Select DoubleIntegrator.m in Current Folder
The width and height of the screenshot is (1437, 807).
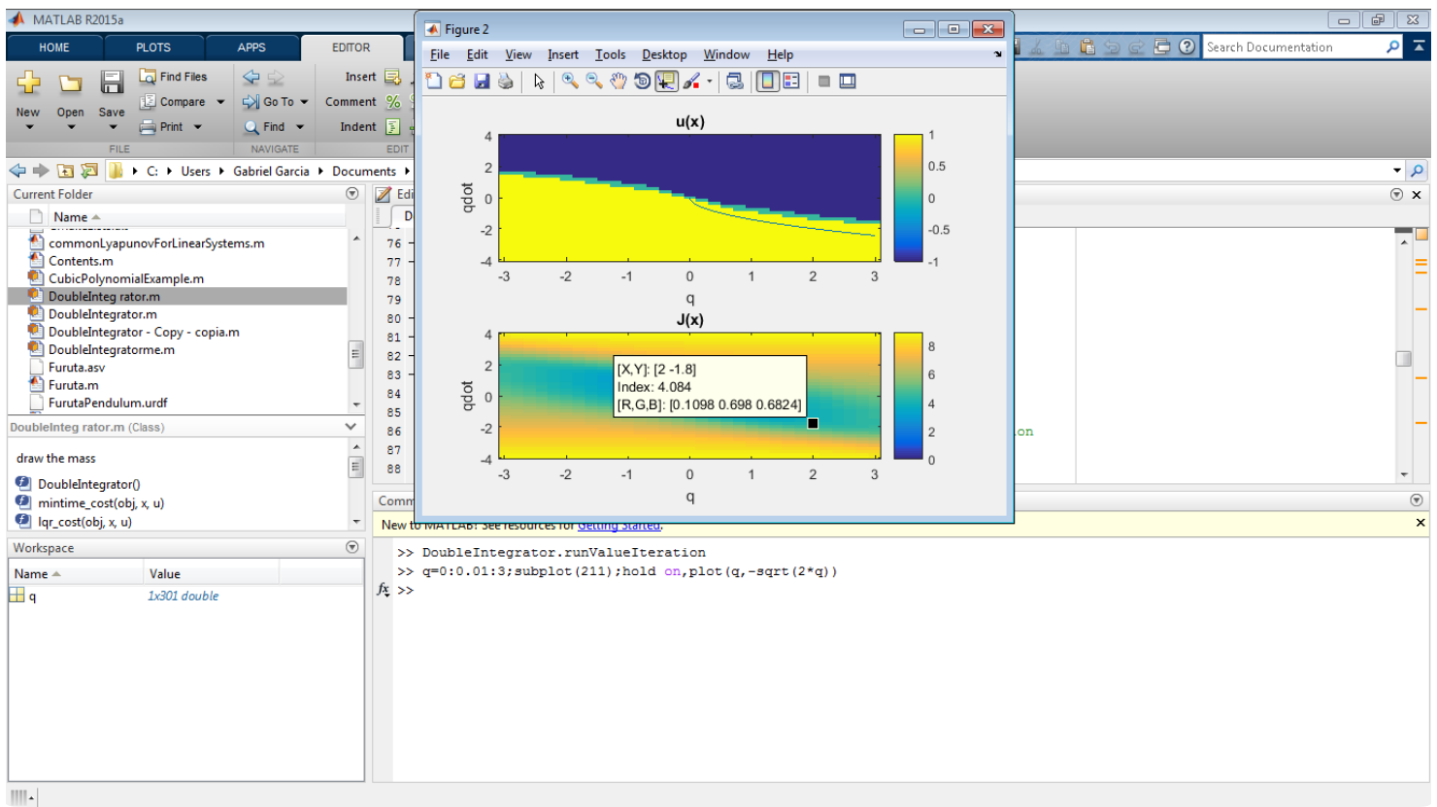[103, 314]
